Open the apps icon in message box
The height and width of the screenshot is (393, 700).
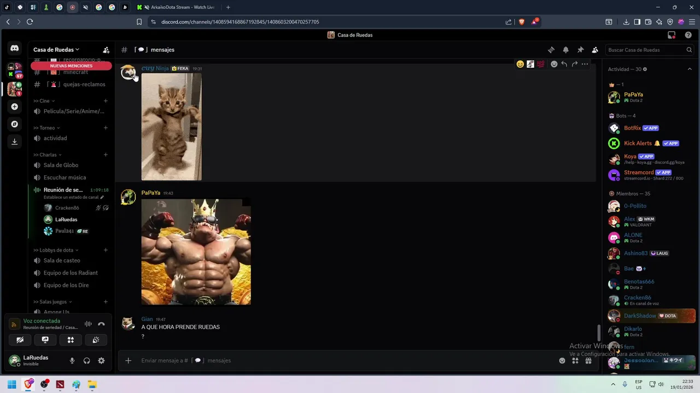pos(575,360)
